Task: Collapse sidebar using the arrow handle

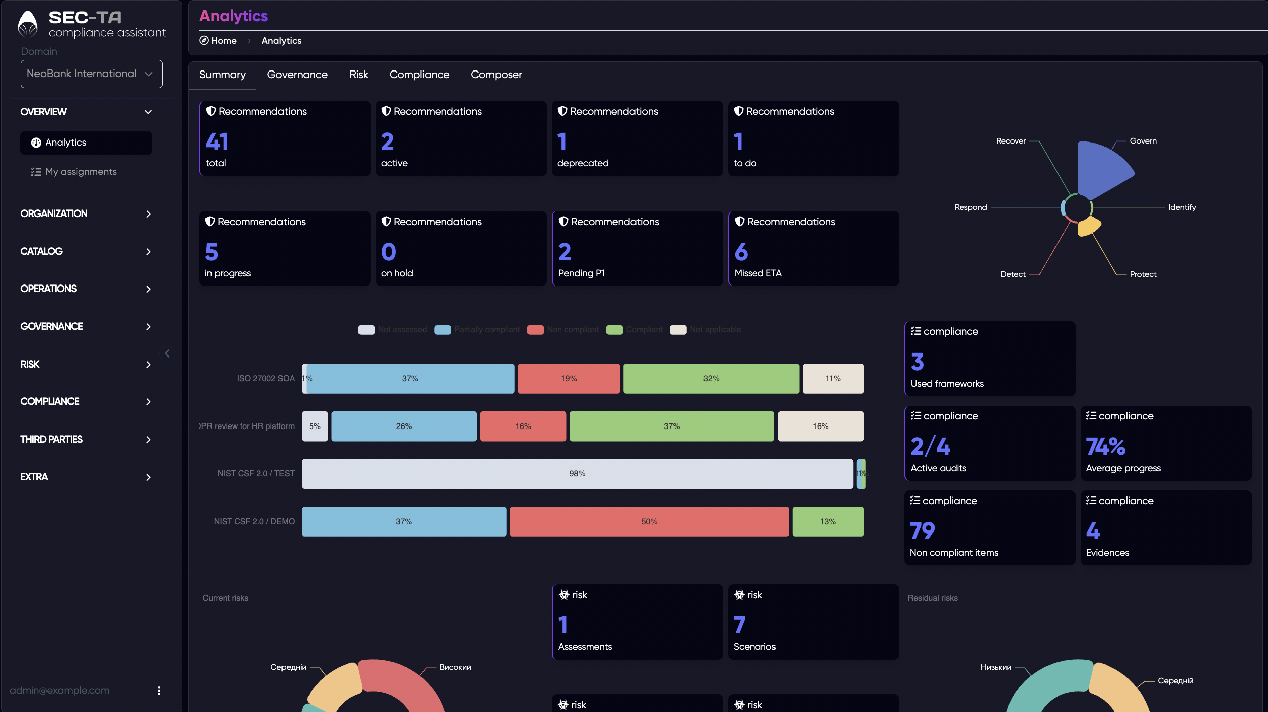Action: pos(167,353)
